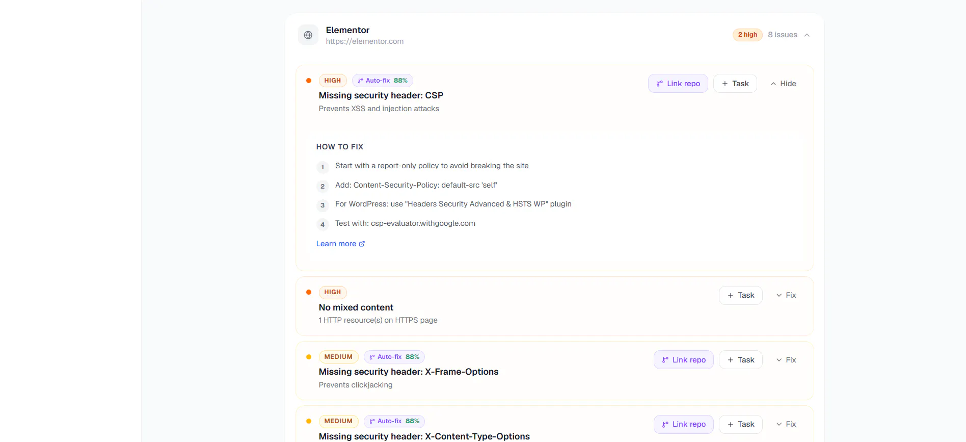966x442 pixels.
Task: Add a Task for the X-Frame-Options issue
Action: 741,360
